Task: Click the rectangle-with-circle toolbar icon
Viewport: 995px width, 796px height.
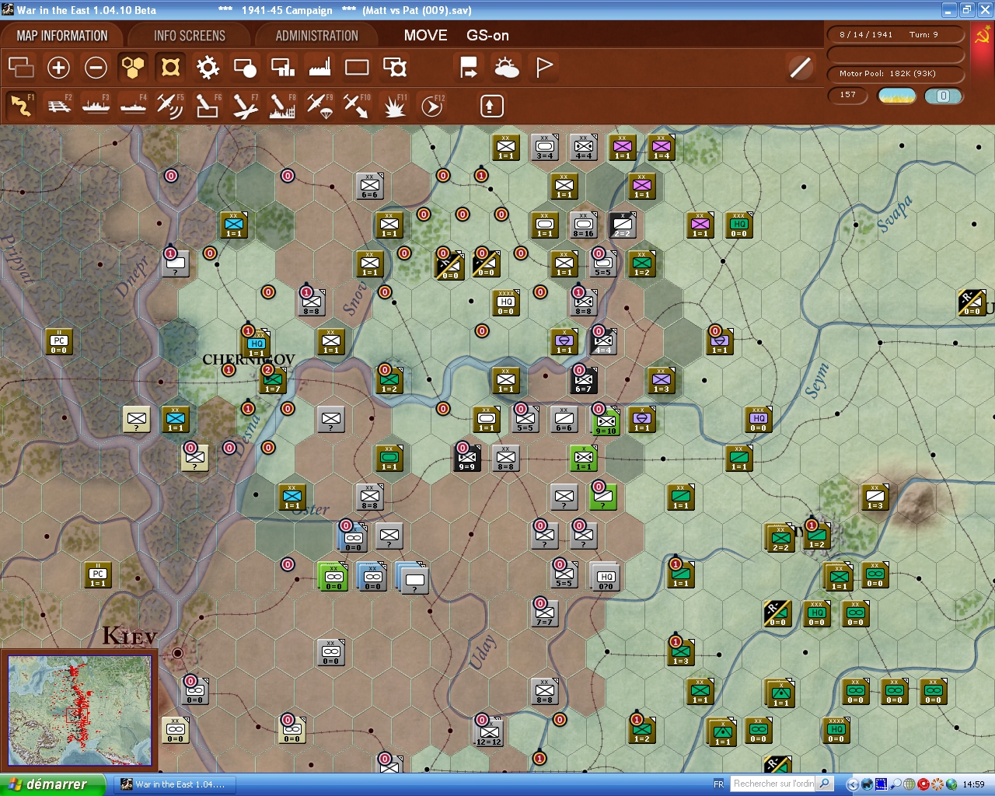Action: coord(245,68)
